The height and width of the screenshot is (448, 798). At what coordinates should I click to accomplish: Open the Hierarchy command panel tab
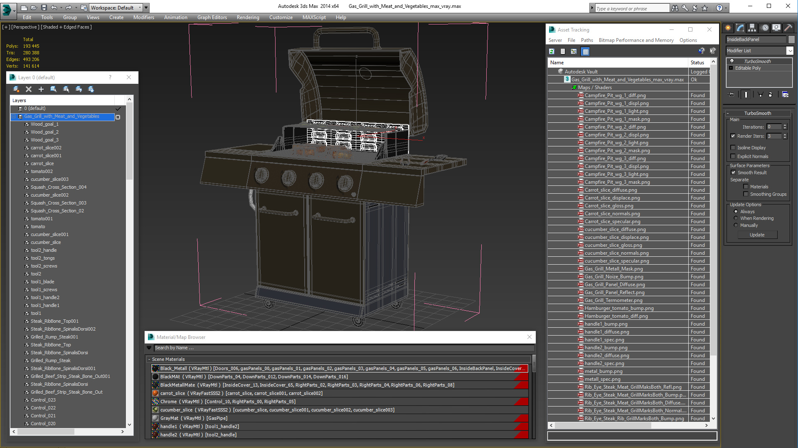coord(752,28)
